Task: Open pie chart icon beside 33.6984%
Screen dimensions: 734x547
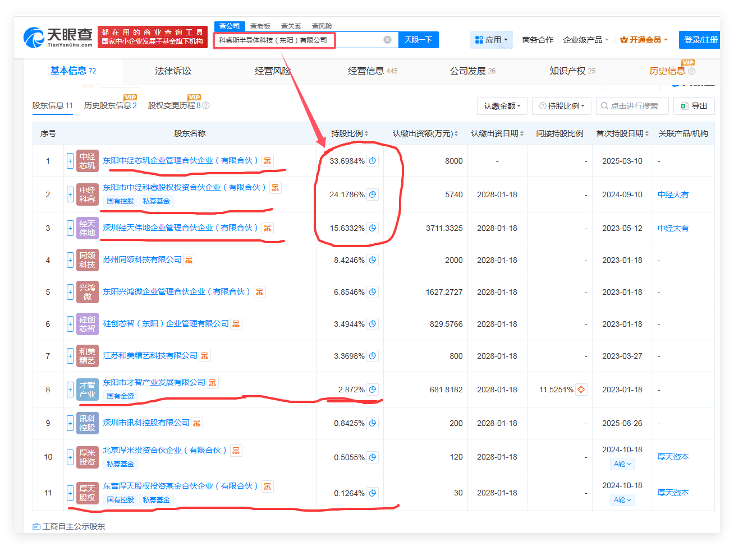Action: click(x=373, y=161)
